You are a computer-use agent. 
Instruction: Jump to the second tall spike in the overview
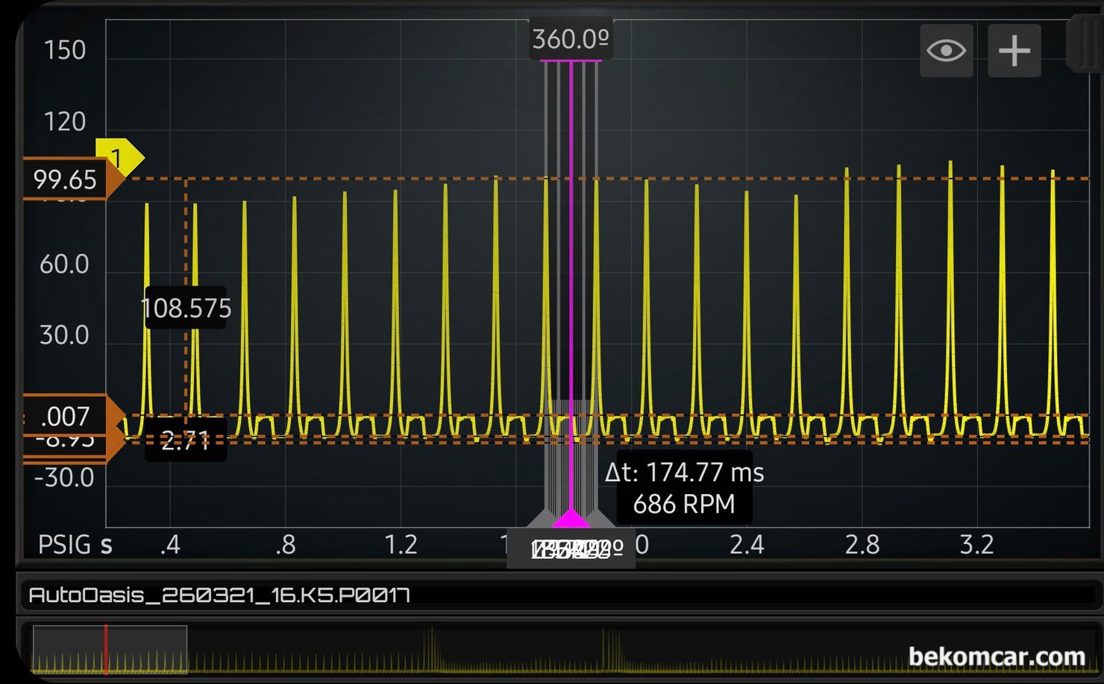coord(605,647)
